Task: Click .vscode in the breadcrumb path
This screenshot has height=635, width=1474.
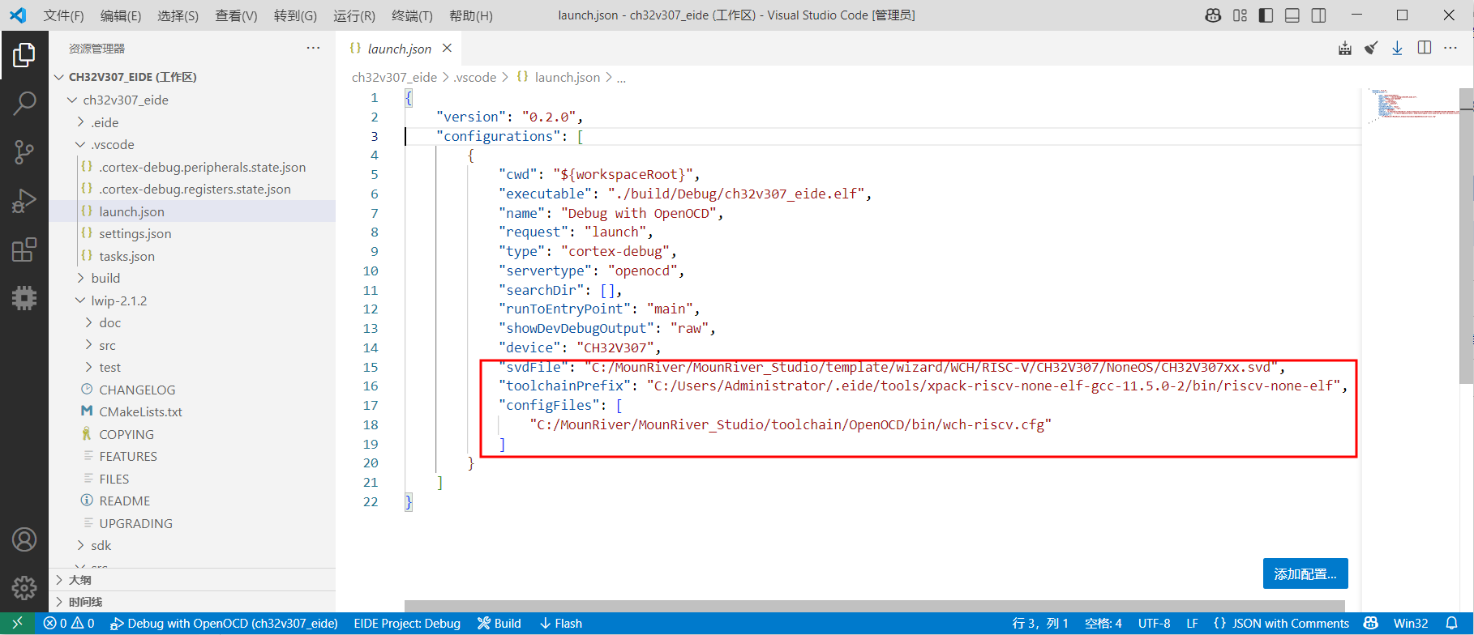Action: click(x=475, y=77)
